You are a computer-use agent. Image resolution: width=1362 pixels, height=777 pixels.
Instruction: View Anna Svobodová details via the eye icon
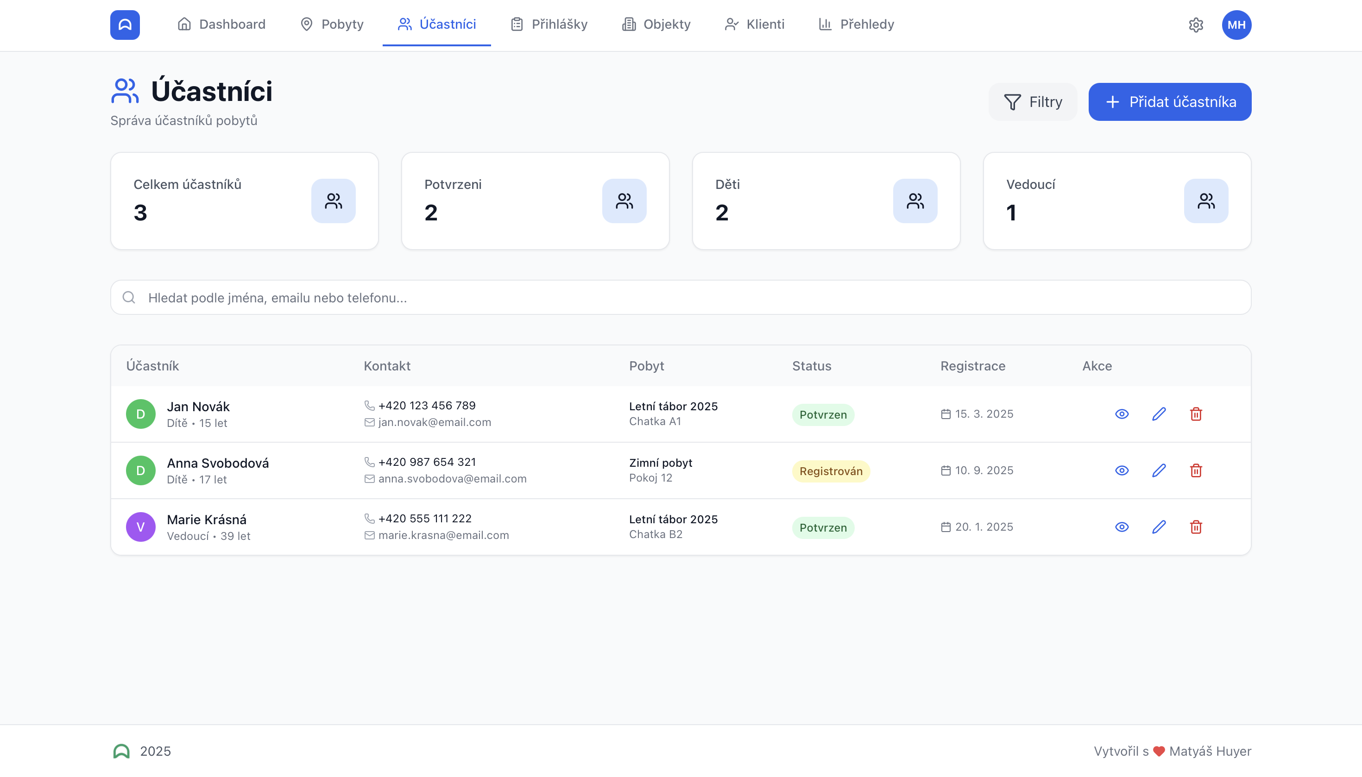pyautogui.click(x=1121, y=470)
